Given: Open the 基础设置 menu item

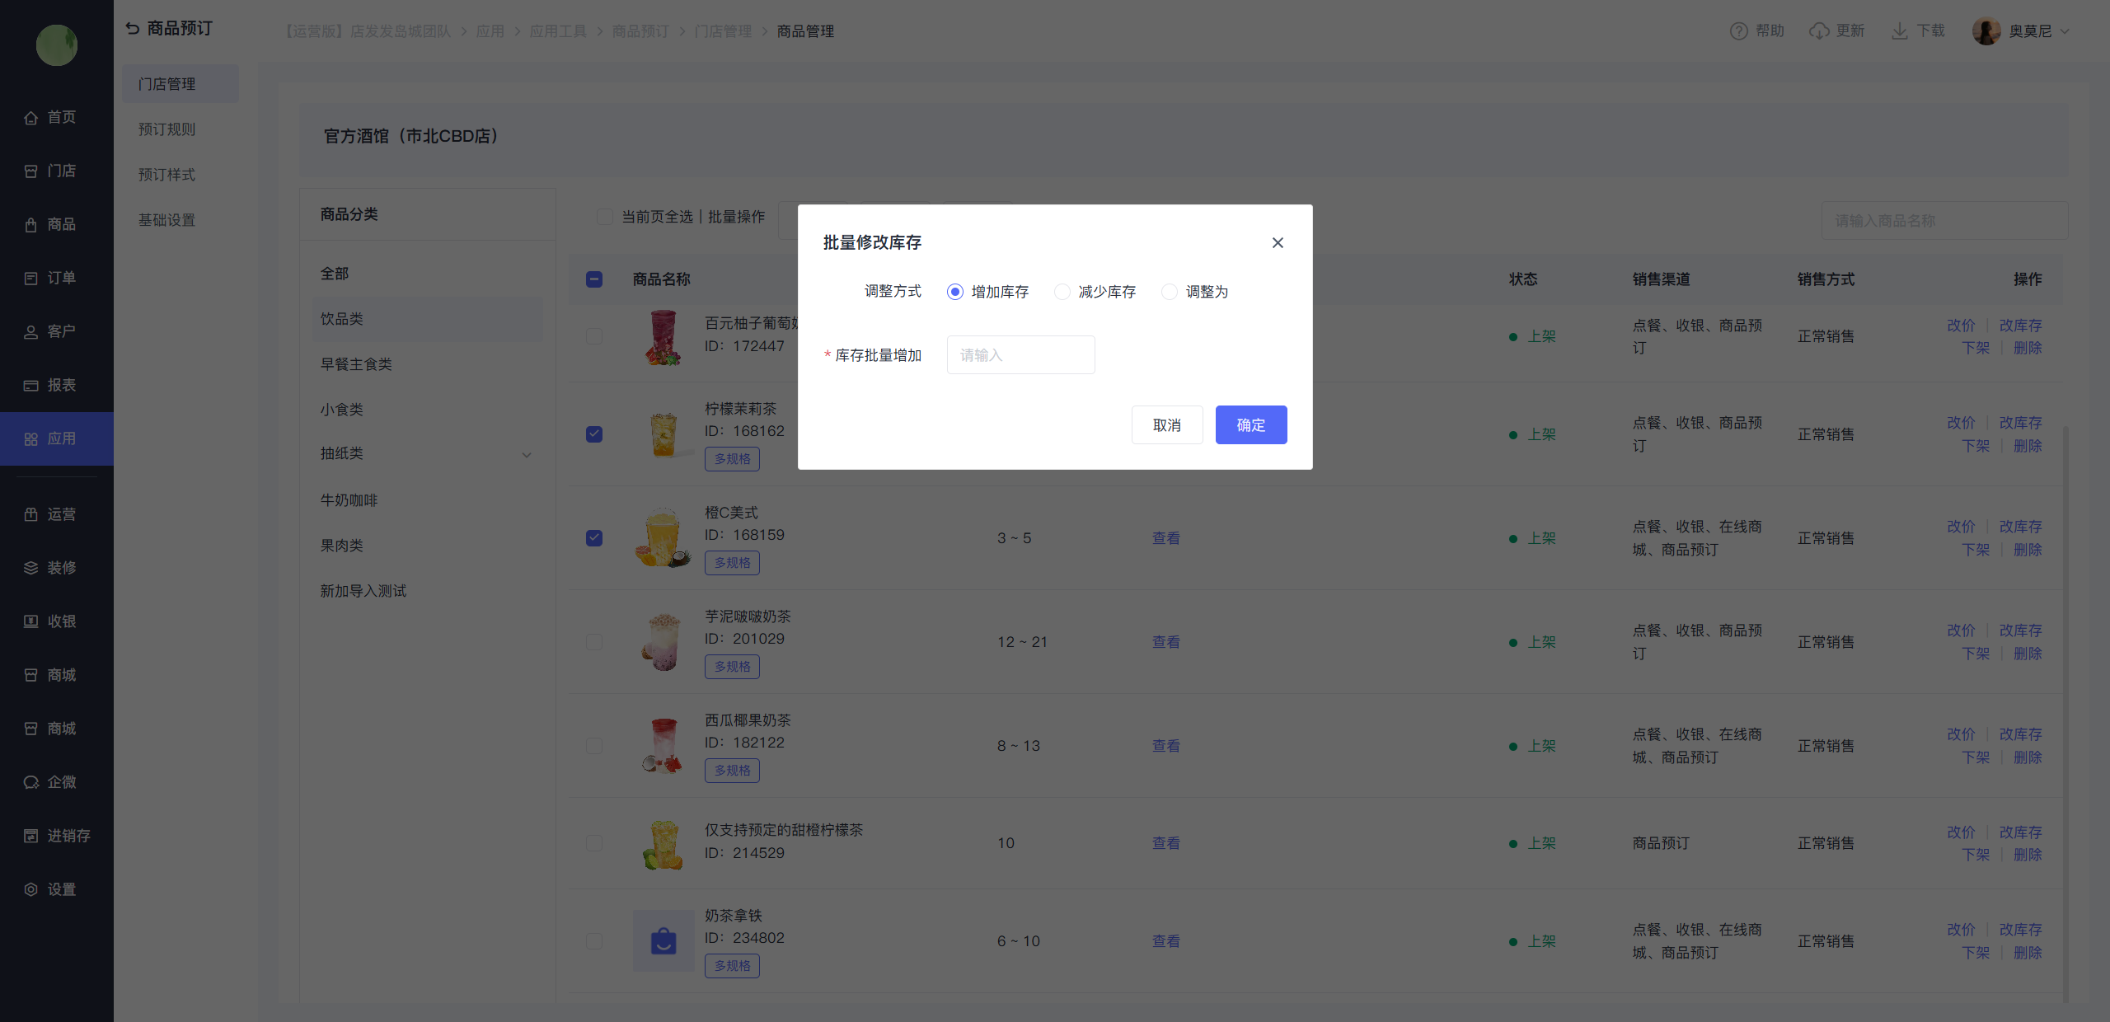Looking at the screenshot, I should pos(167,220).
